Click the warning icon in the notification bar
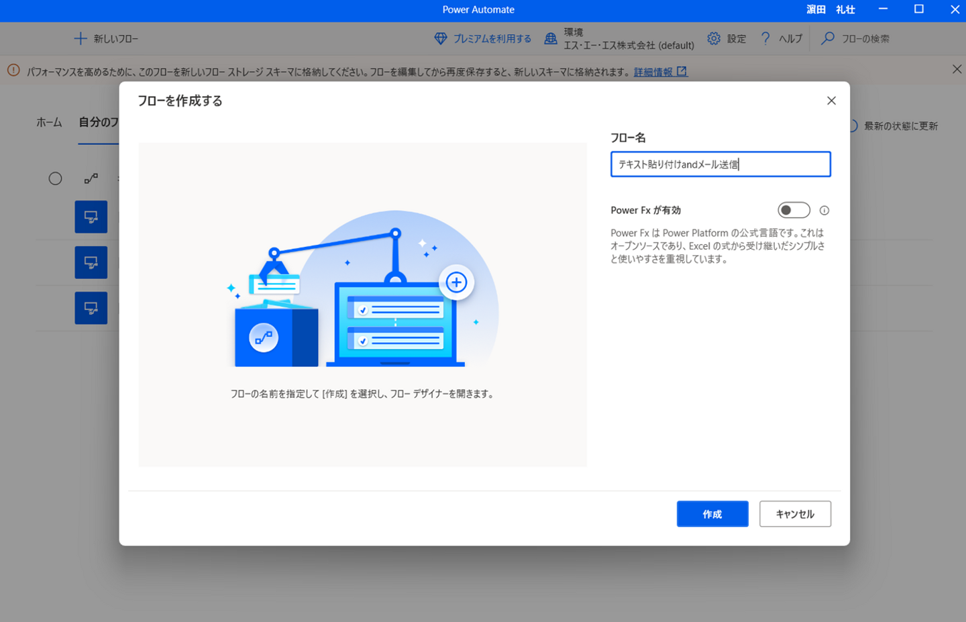This screenshot has height=622, width=966. coord(13,70)
